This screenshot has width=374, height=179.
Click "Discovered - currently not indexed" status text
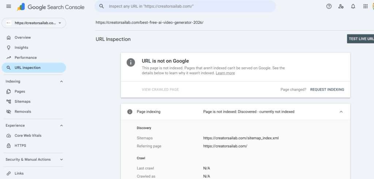click(x=266, y=112)
